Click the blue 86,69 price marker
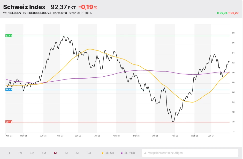The width and height of the screenshot is (243, 159). (x=9, y=90)
